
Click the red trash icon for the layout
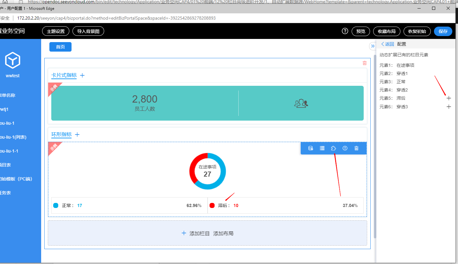365,63
